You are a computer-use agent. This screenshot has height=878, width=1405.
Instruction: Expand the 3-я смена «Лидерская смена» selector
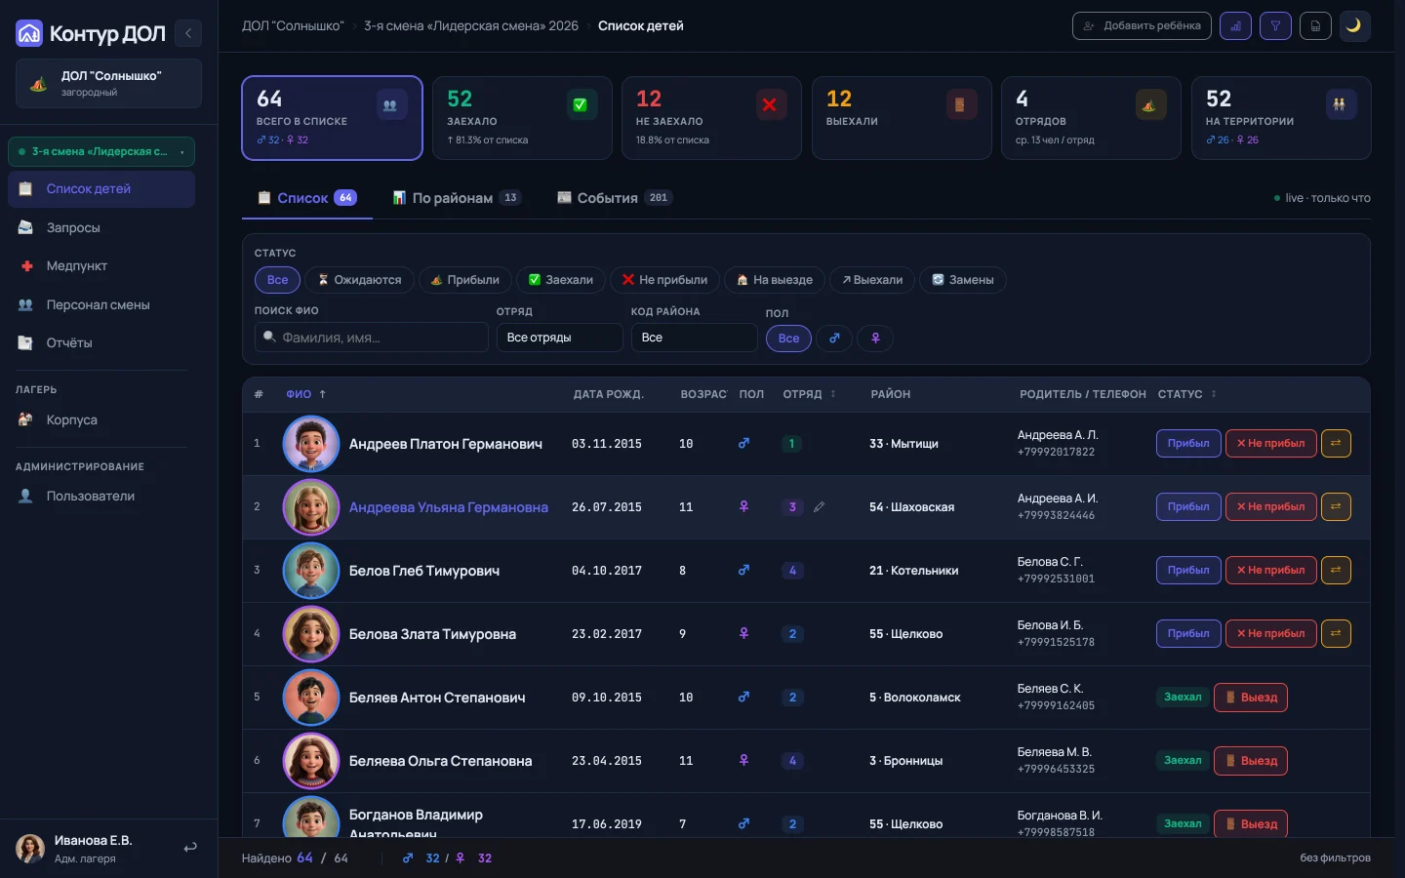pos(101,152)
